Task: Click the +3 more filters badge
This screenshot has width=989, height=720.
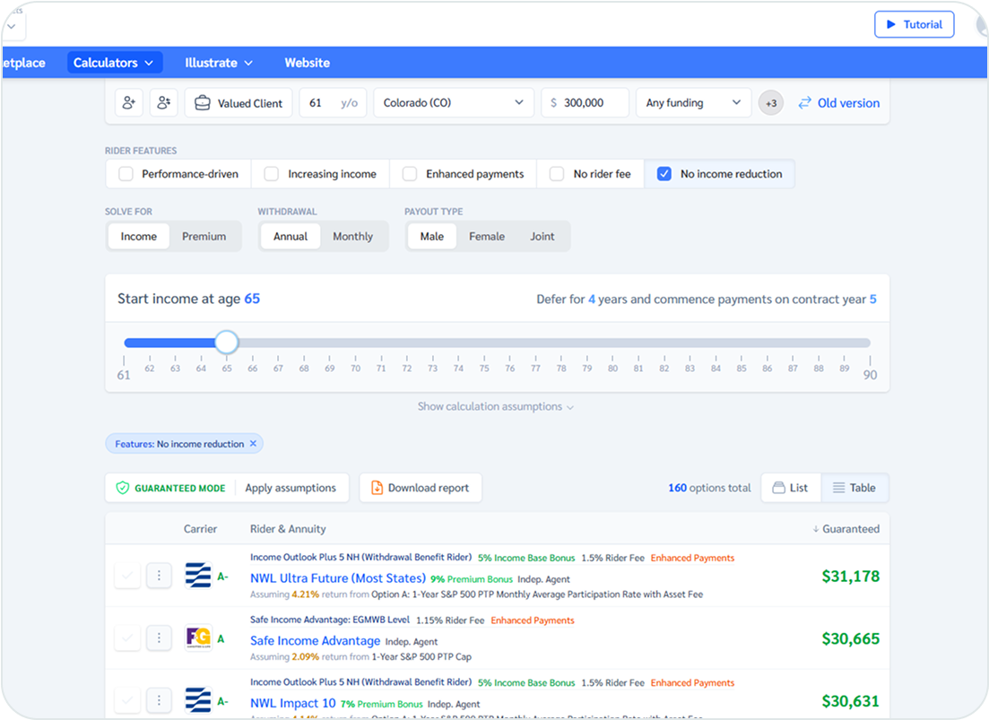Action: pos(771,103)
